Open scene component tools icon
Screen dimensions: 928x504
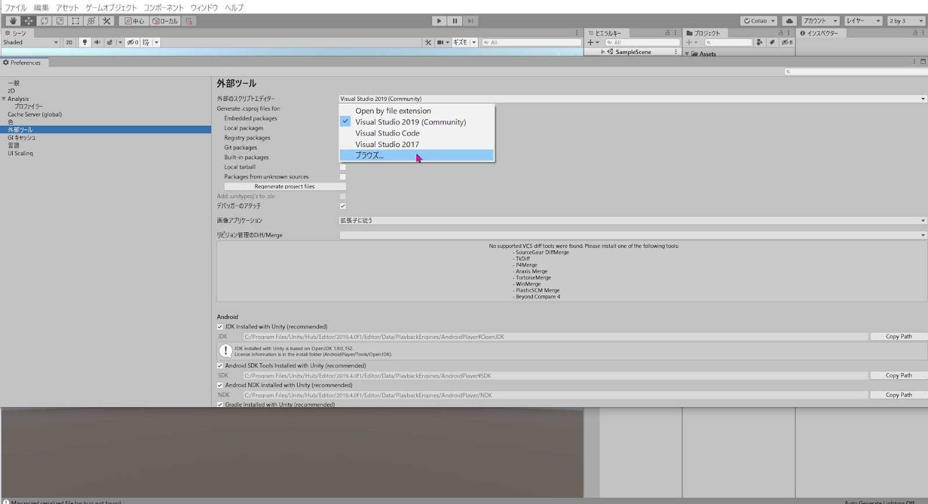428,42
